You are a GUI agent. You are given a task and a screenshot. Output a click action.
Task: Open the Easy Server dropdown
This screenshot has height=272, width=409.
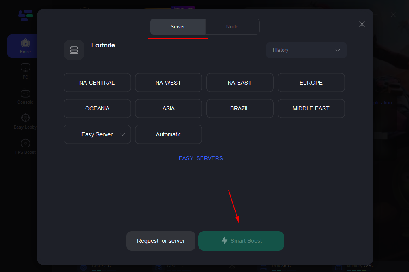pos(97,134)
